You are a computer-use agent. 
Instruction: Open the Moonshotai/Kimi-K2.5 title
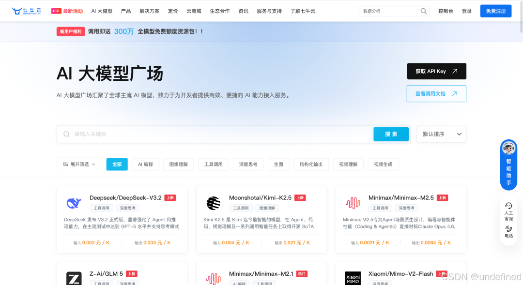pos(260,198)
